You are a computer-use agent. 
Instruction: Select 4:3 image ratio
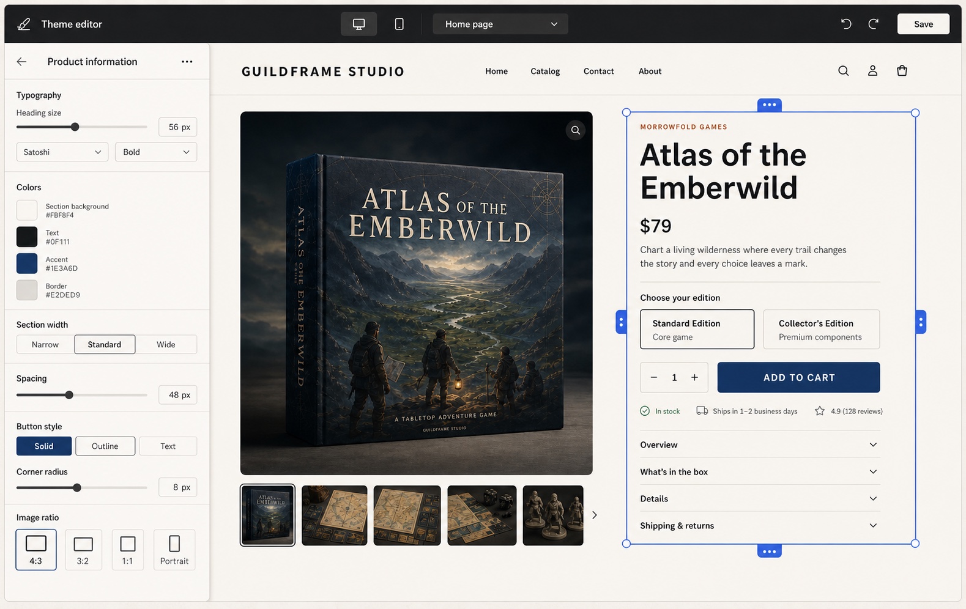click(36, 550)
